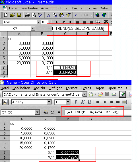Click the Undo arrow in Excel toolbar
Screen dimensions: 138x162
(x=77, y=15)
